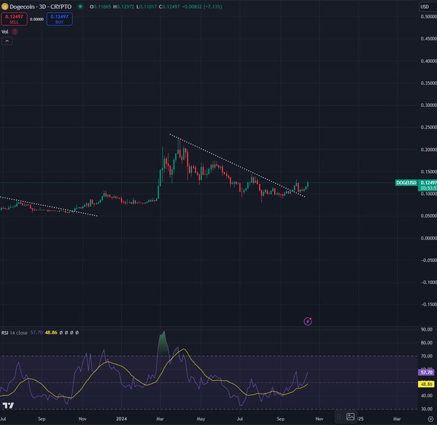This screenshot has height=425, width=437.
Task: Open chart settings hexagon gear icon
Action: coord(431,419)
